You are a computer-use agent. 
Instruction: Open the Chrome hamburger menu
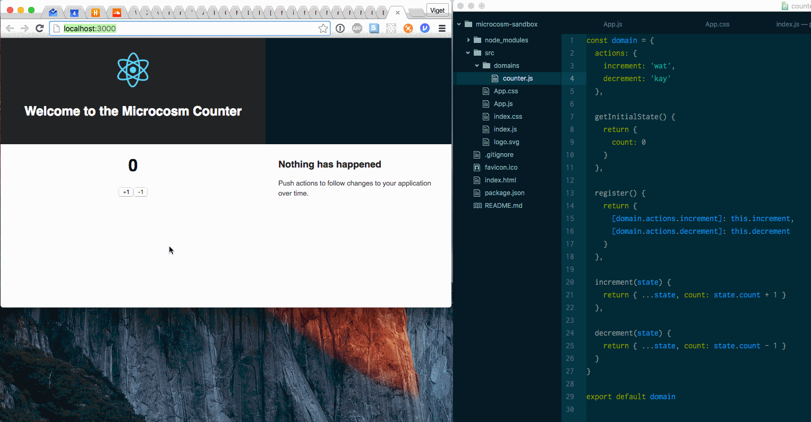[x=442, y=29]
